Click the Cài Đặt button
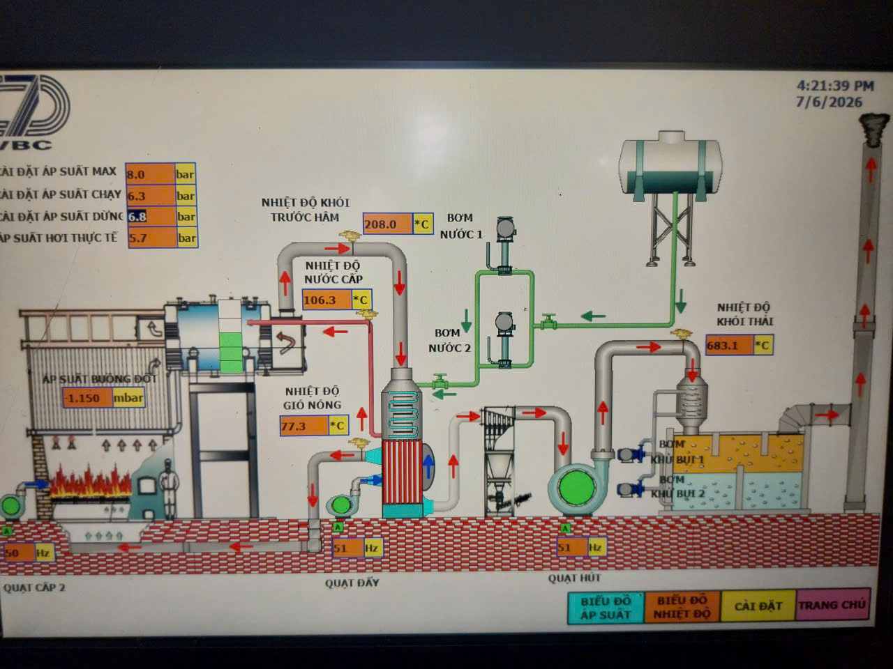 [758, 606]
